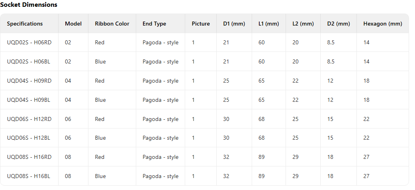This screenshot has height=190, width=415.
Task: Click the Specifications column header
Action: [25, 24]
